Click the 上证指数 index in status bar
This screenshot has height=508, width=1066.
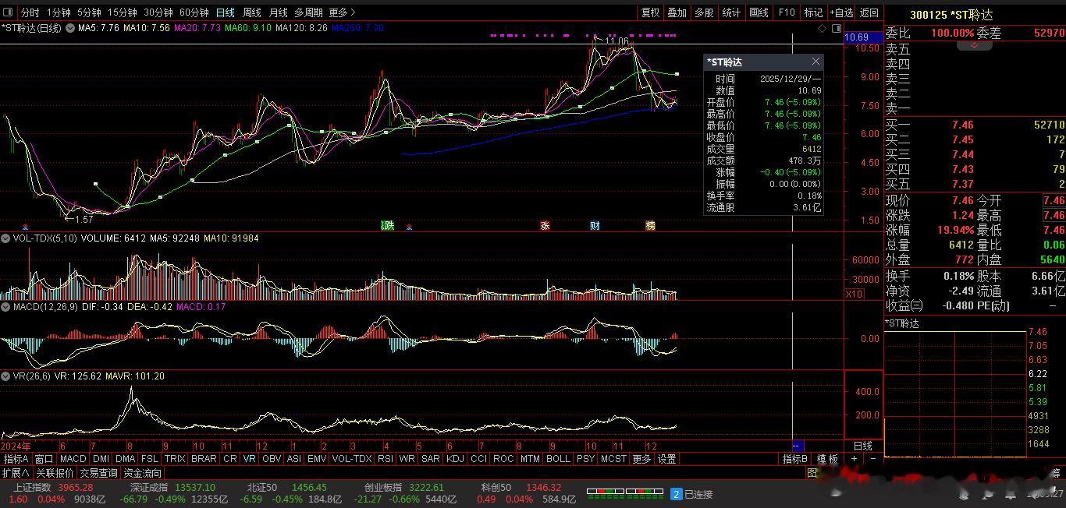[31, 487]
